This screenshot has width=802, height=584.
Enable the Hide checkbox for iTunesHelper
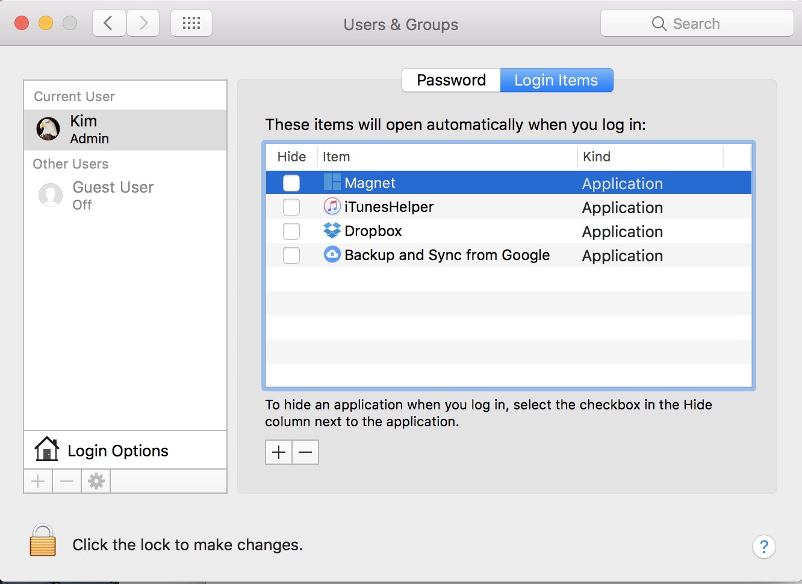pos(291,207)
